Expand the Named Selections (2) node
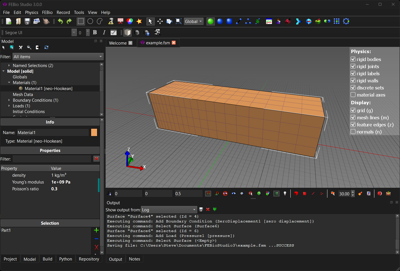Image resolution: width=400 pixels, height=271 pixels. click(x=9, y=65)
